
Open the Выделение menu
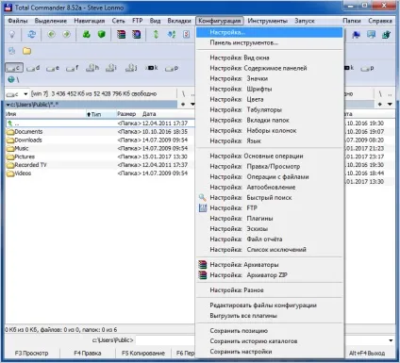pos(51,21)
